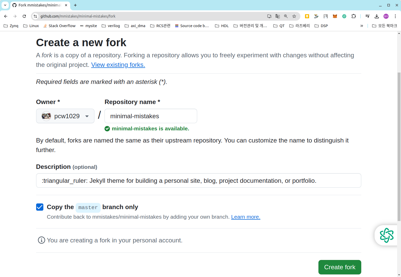This screenshot has width=401, height=277.
Task: Click the Create fork button
Action: coord(340,267)
